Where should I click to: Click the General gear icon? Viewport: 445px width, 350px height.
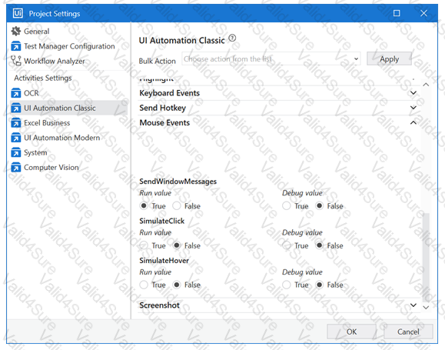coord(16,31)
